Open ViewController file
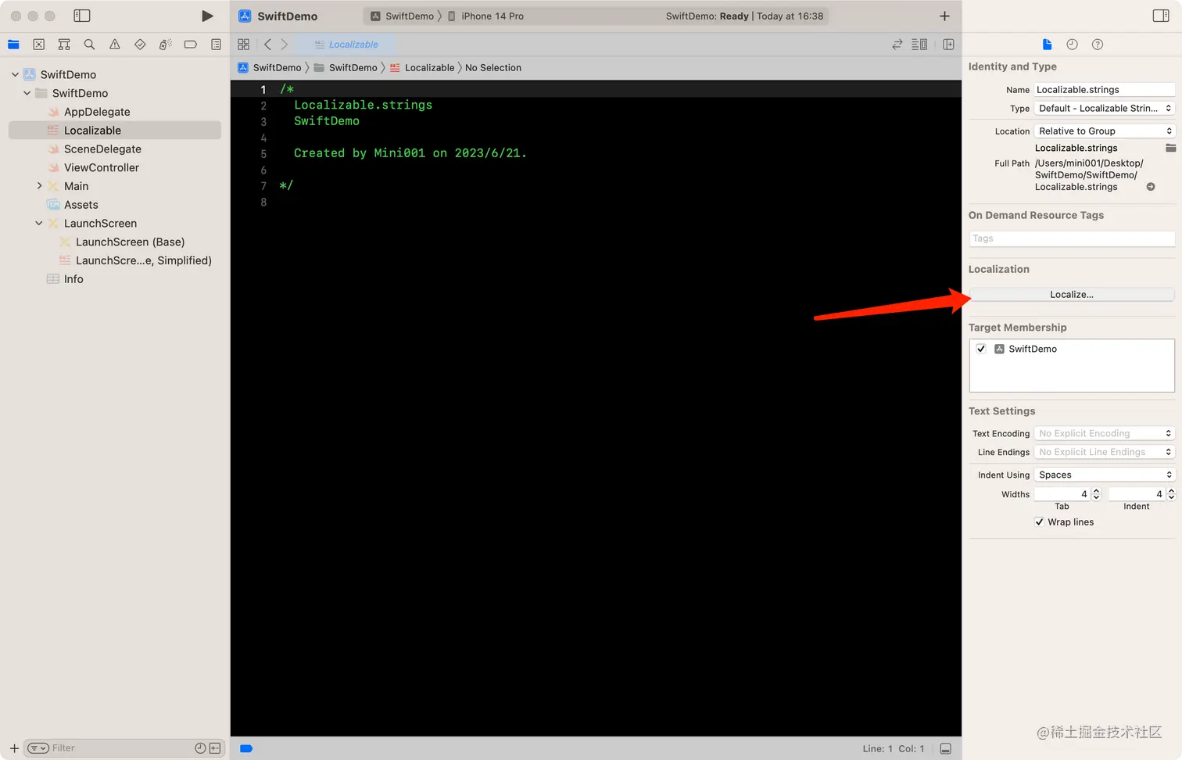This screenshot has height=760, width=1182. (102, 167)
